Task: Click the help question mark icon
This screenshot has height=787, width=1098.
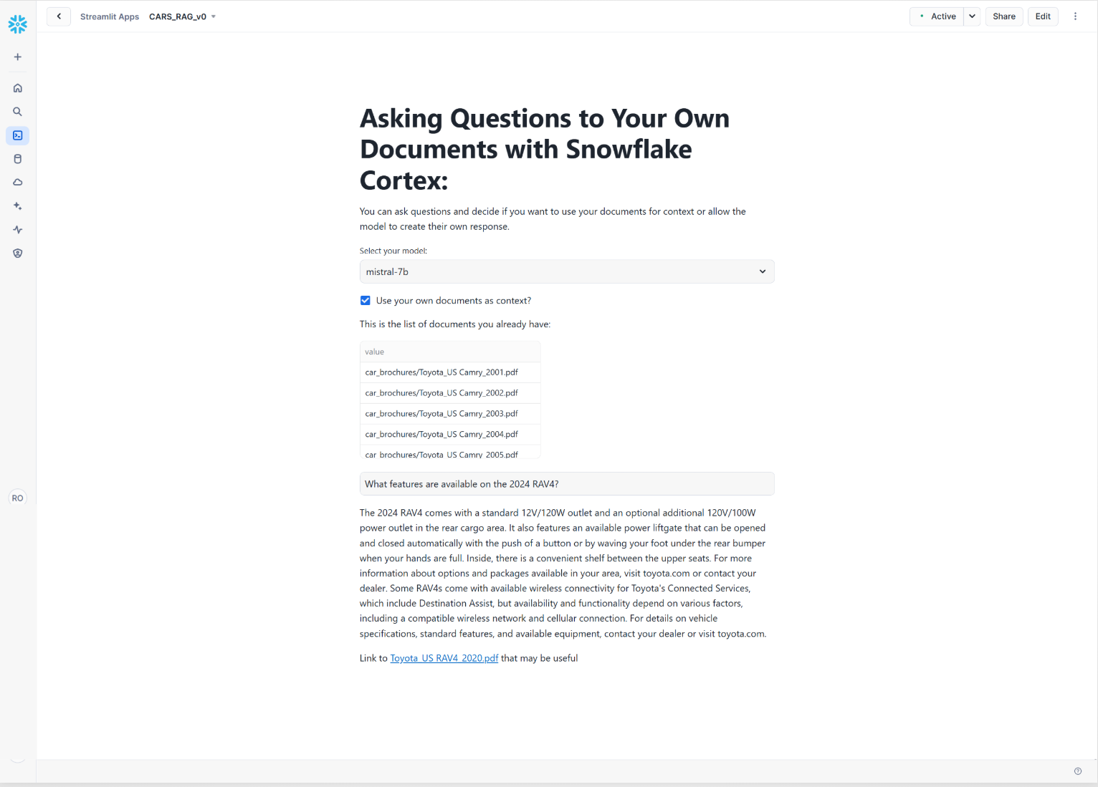Action: pos(1078,771)
